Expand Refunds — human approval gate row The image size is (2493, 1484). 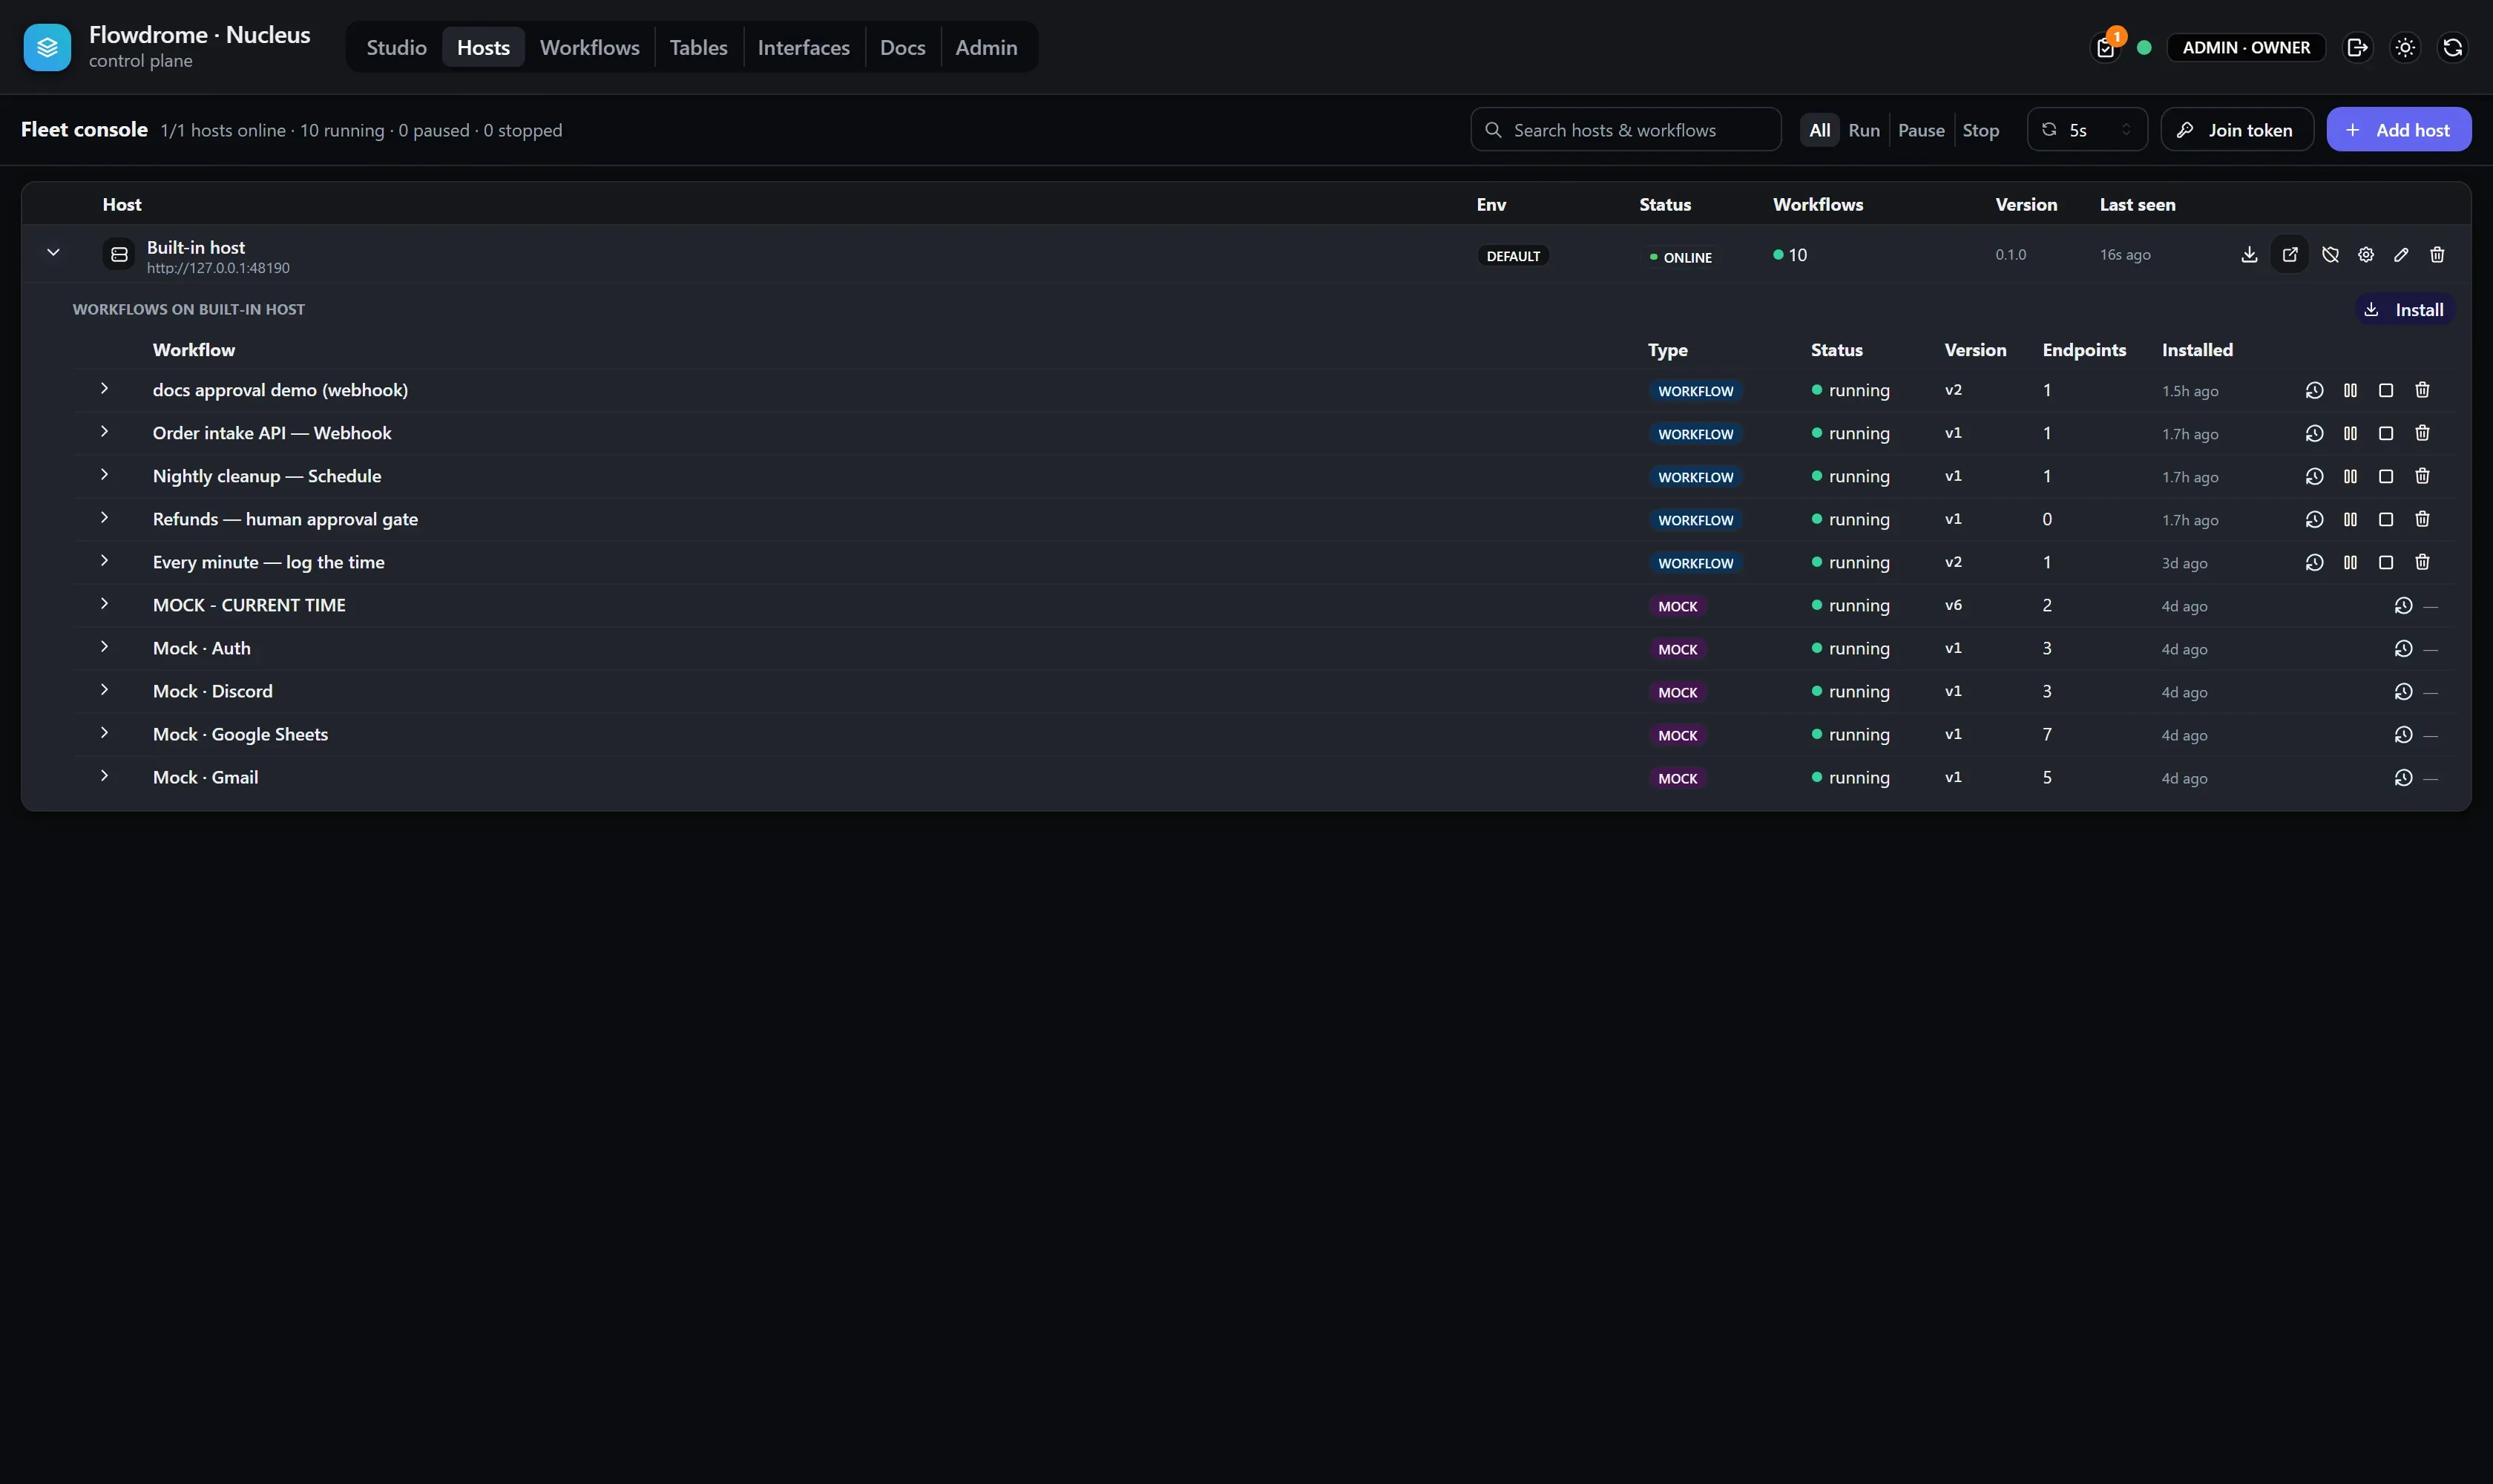(x=104, y=518)
